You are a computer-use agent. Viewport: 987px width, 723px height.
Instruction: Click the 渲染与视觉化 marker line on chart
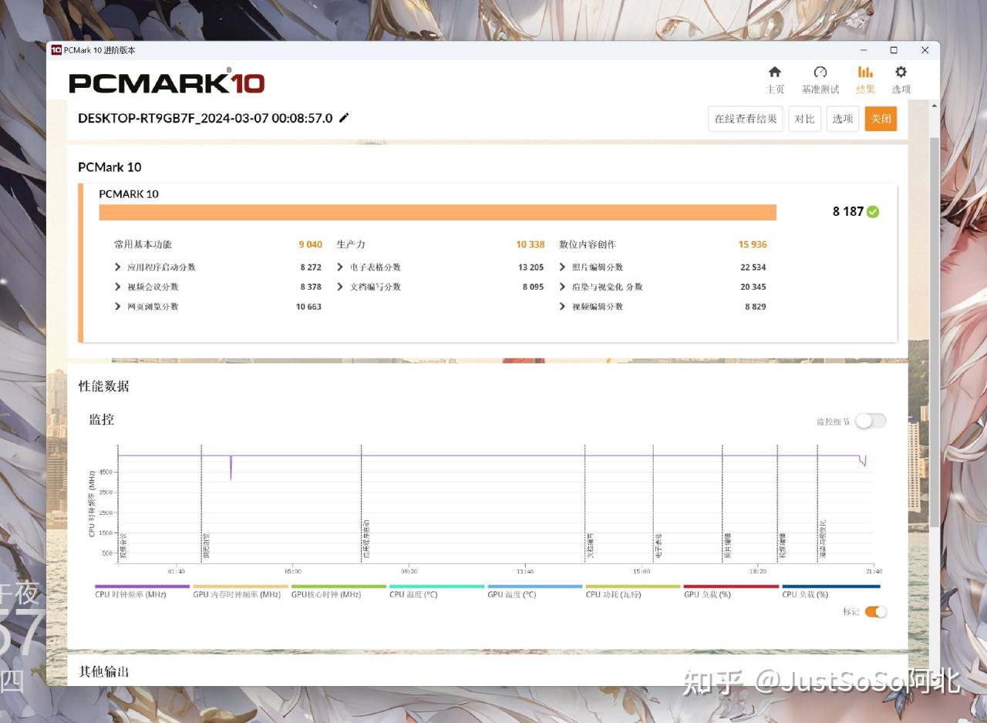[817, 504]
